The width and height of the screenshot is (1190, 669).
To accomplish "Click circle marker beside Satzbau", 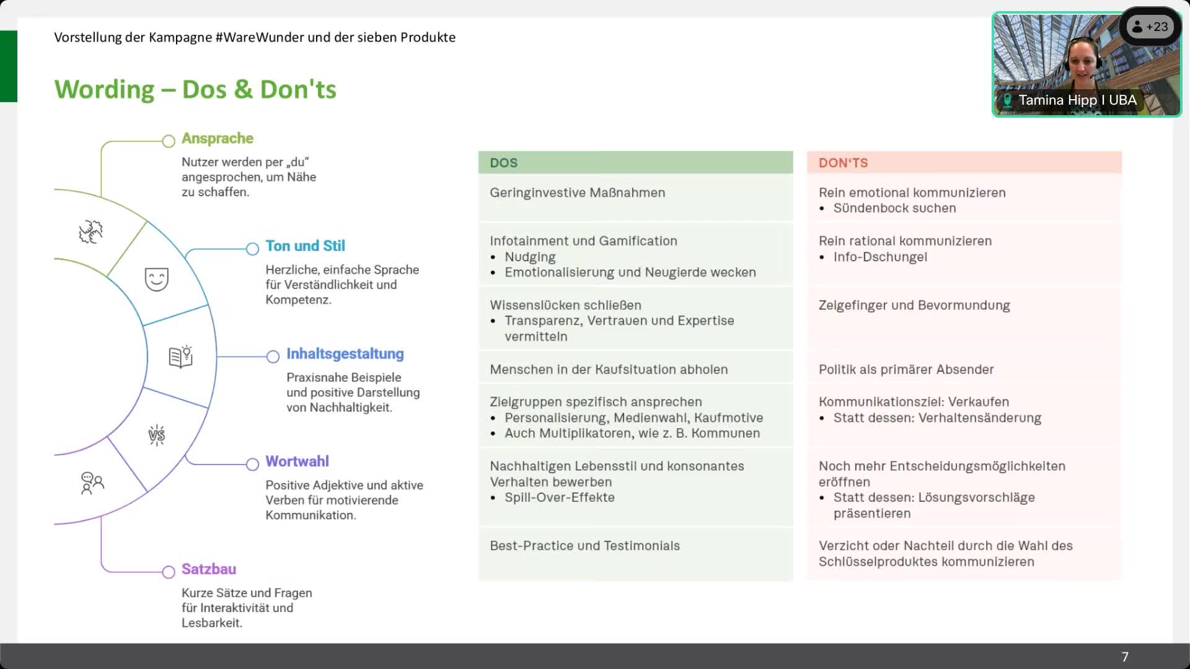I will (x=169, y=572).
